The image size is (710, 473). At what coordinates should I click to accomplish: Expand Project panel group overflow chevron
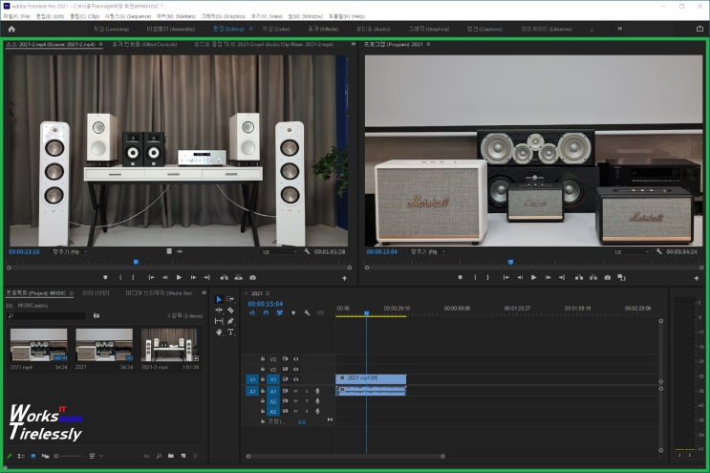(204, 292)
